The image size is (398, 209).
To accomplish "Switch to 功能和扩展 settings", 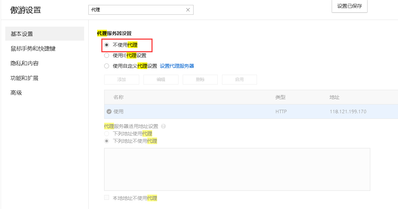I will (x=24, y=78).
